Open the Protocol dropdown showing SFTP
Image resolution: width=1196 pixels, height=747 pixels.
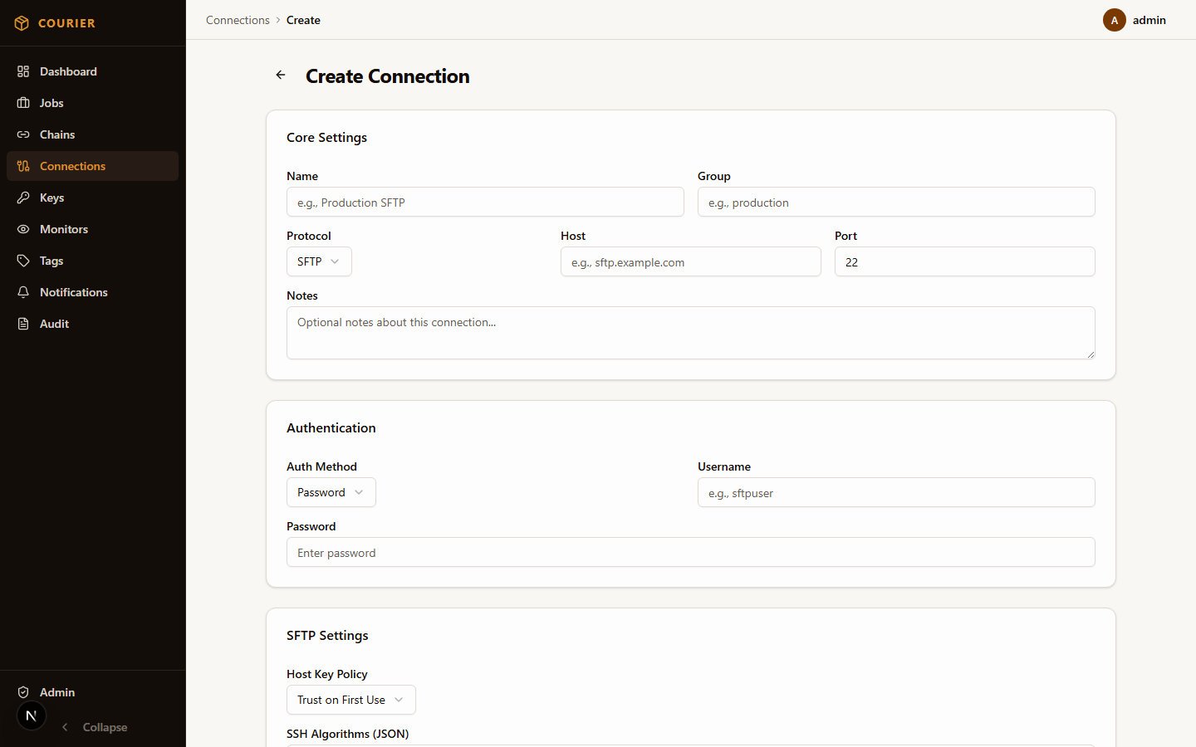pos(319,261)
